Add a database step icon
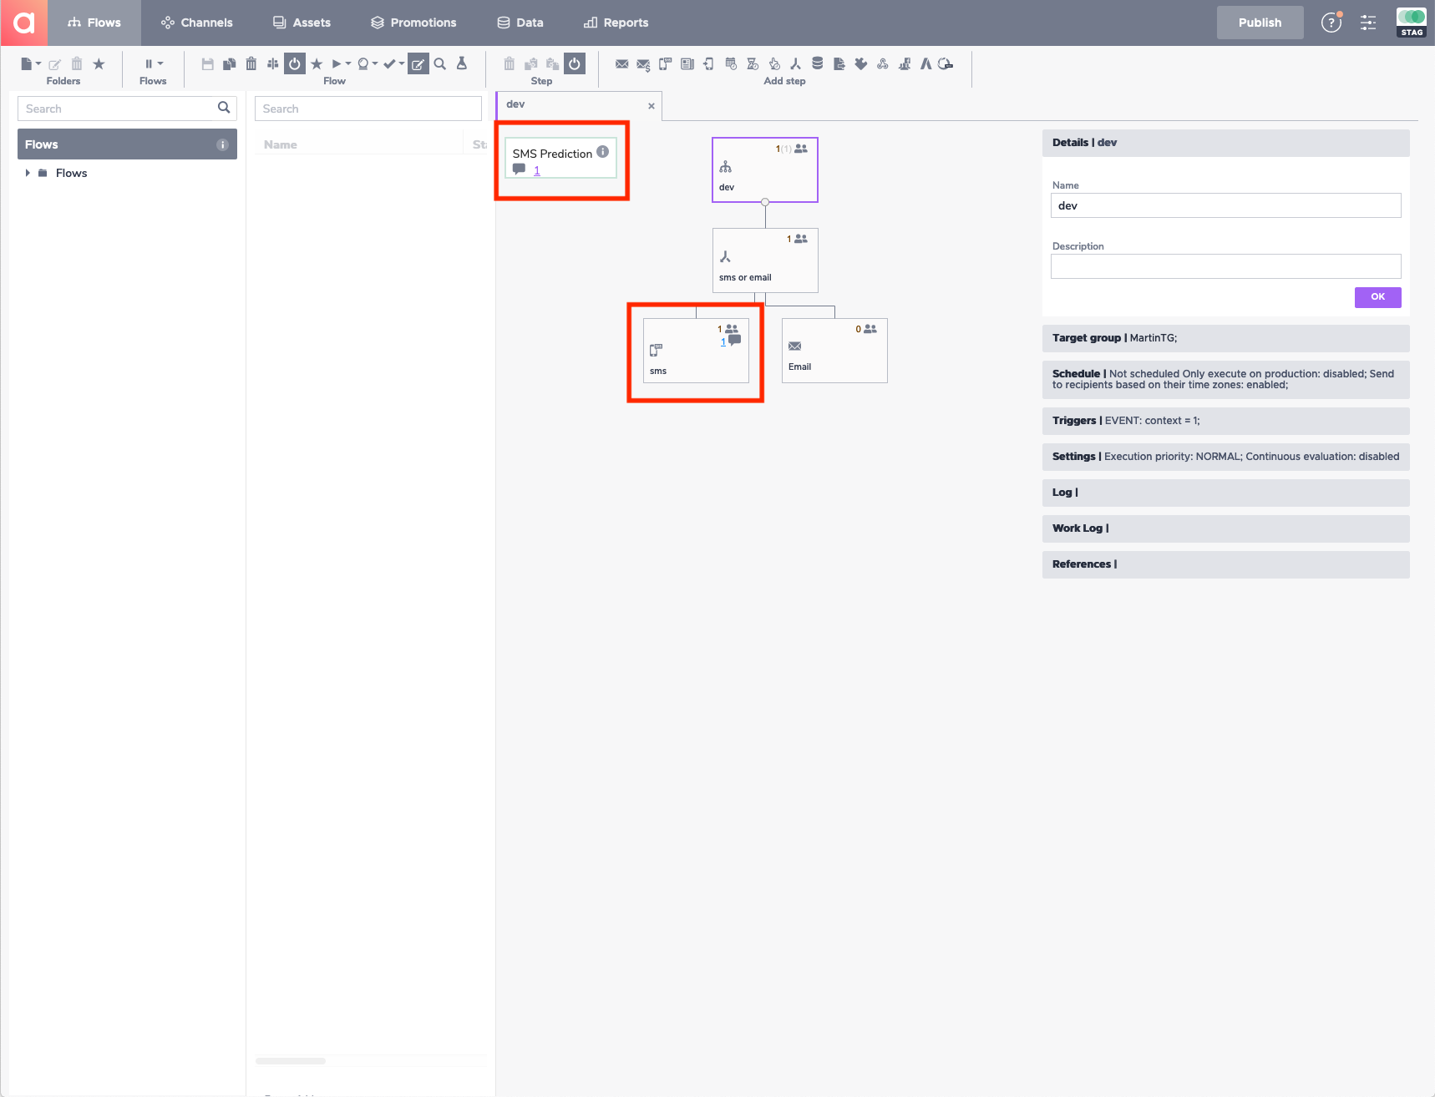The height and width of the screenshot is (1097, 1435). point(818,63)
